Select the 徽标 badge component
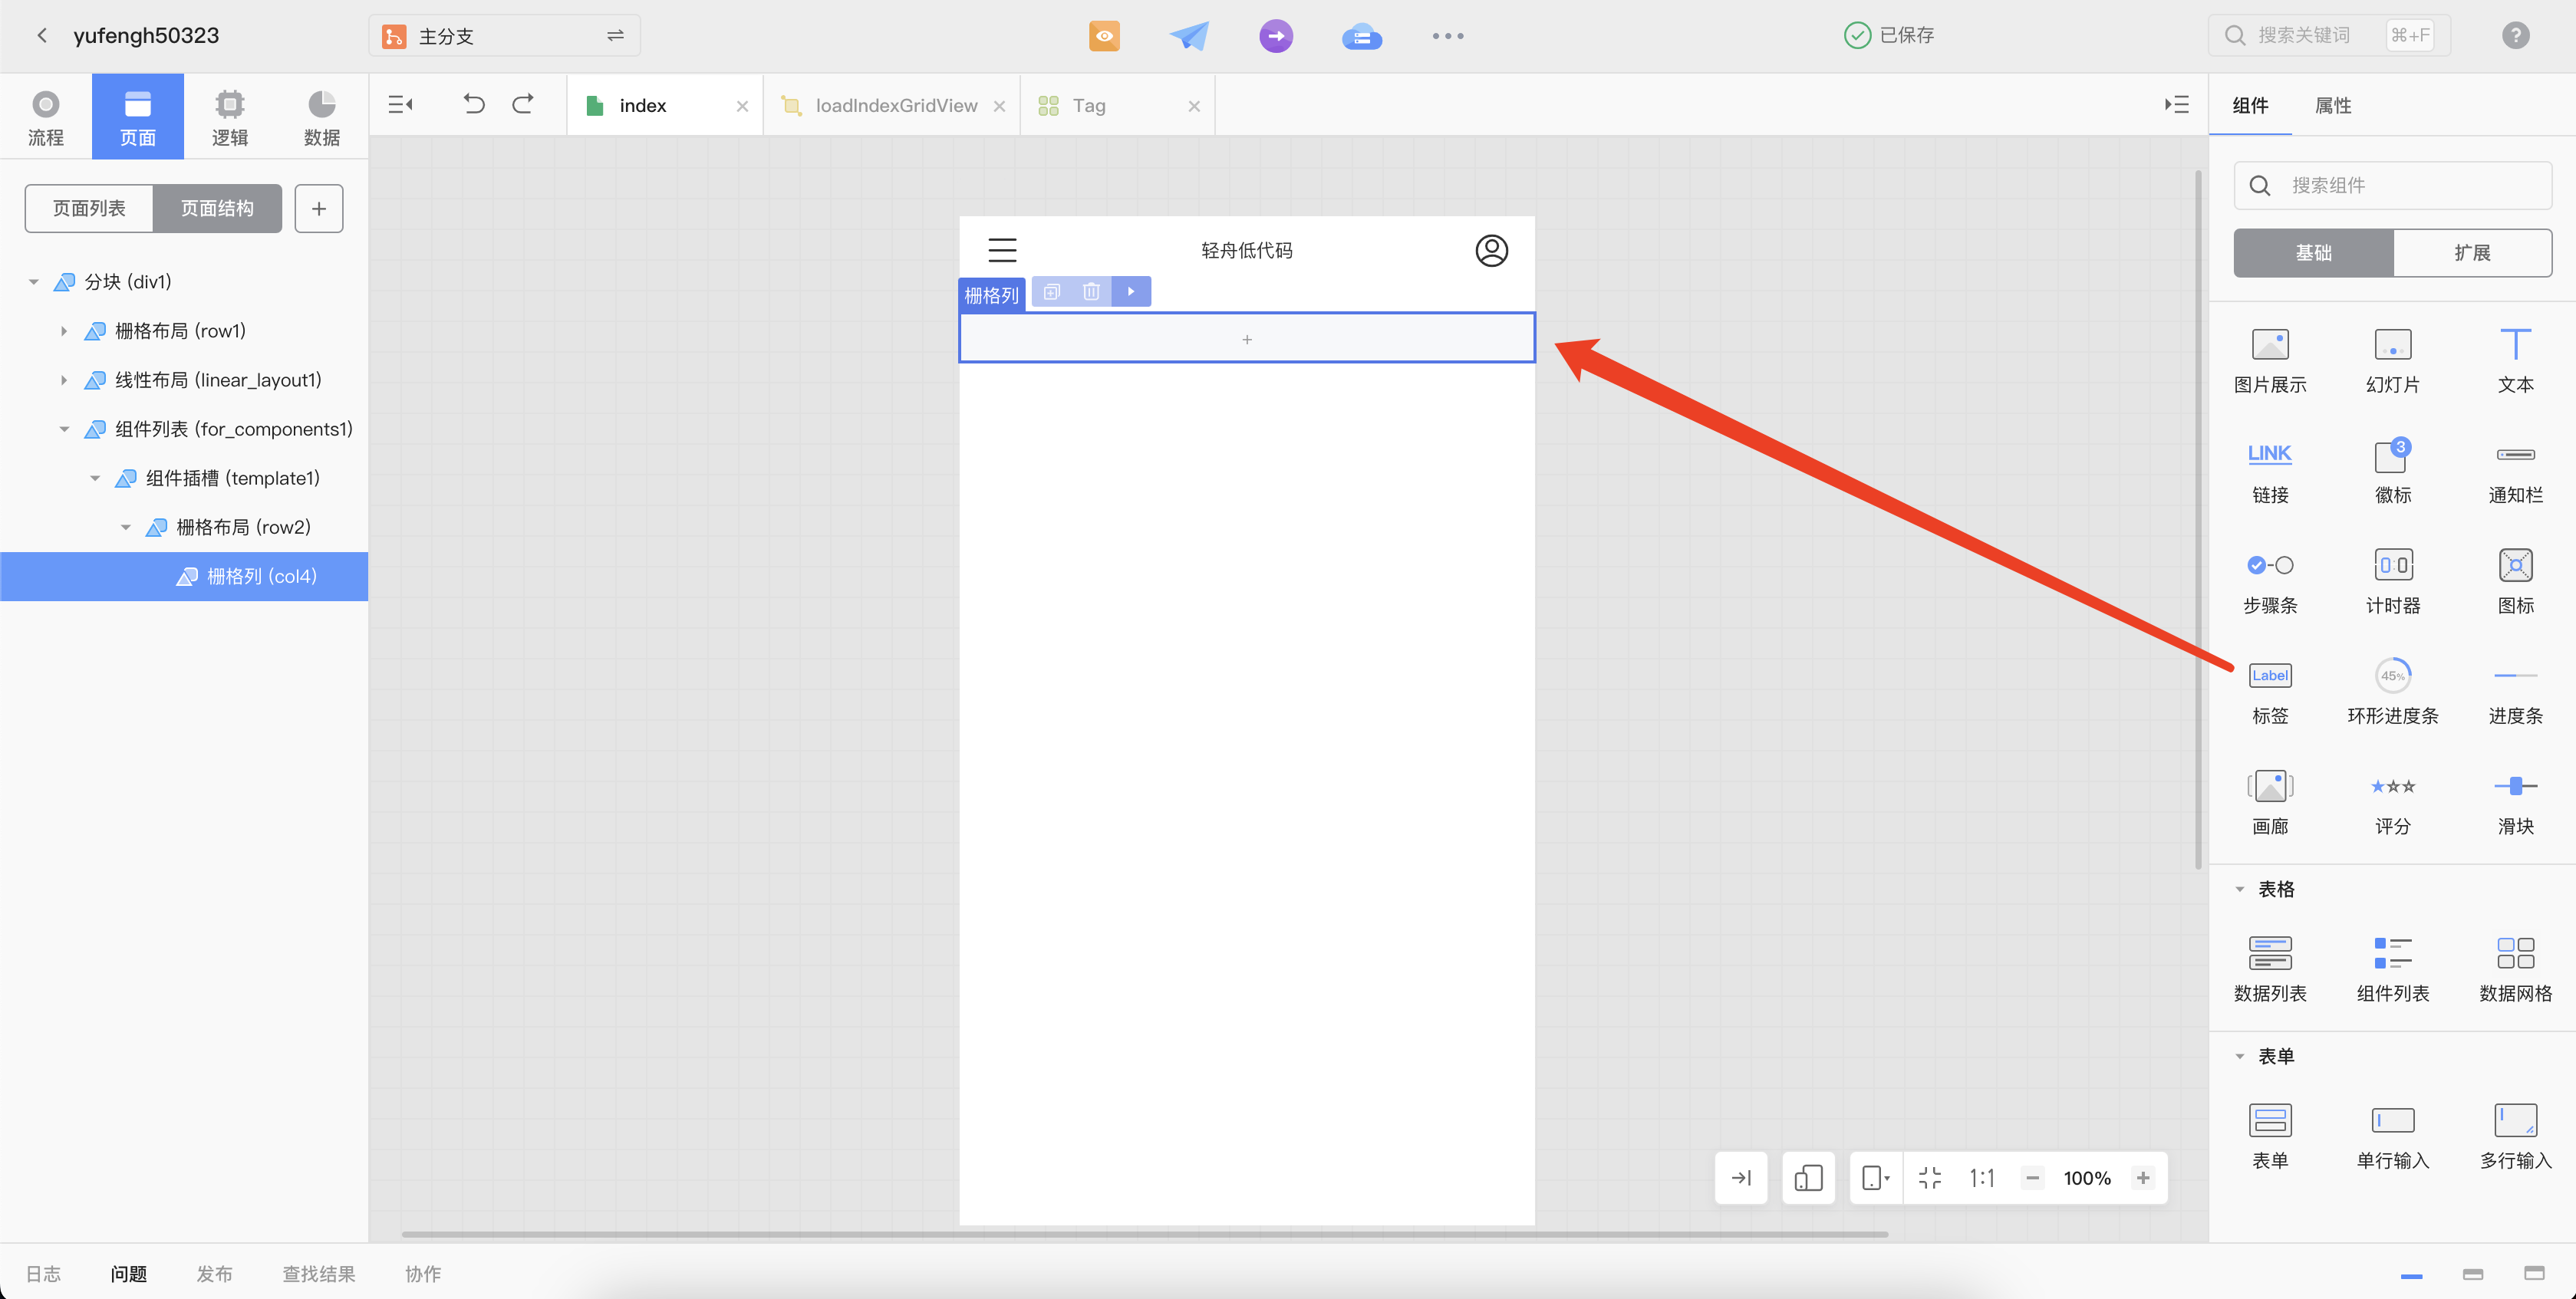Viewport: 2576px width, 1299px height. point(2392,471)
